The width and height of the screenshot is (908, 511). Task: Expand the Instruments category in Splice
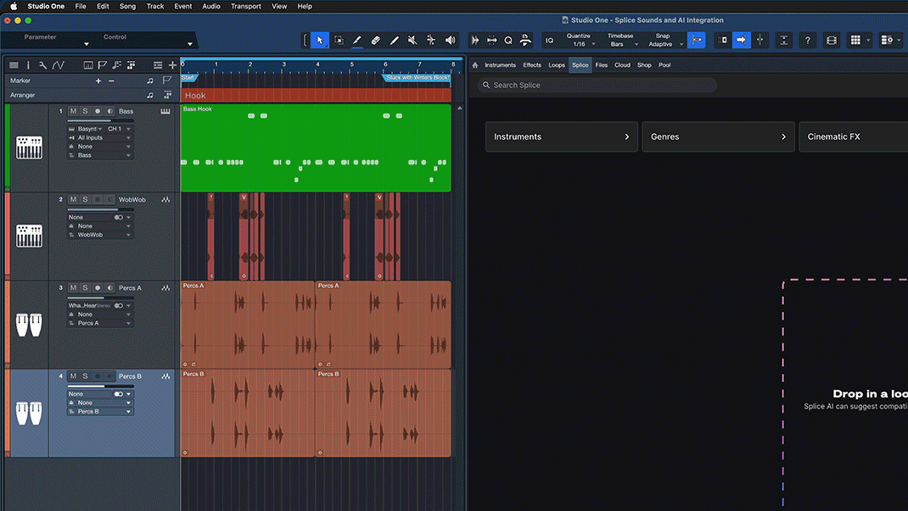point(562,136)
